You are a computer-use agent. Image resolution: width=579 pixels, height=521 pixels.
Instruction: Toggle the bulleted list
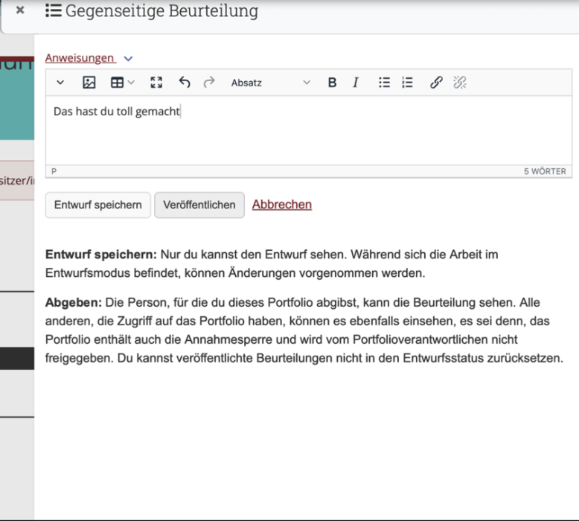[x=384, y=83]
